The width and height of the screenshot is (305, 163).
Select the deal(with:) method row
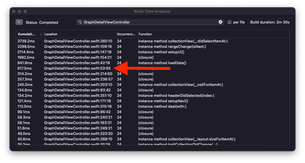(152, 107)
